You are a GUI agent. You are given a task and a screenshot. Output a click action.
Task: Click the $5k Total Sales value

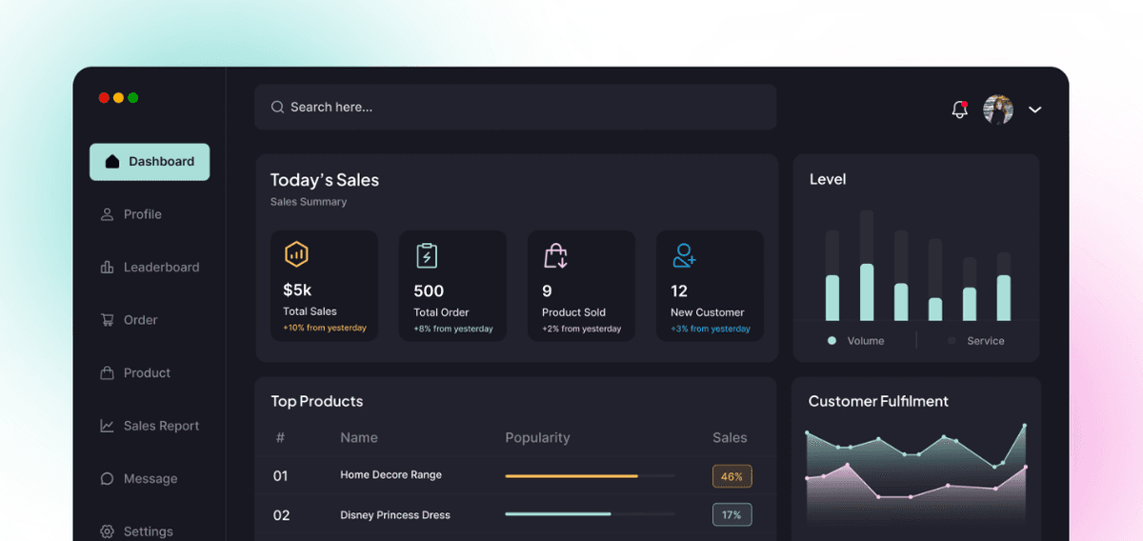tap(297, 290)
